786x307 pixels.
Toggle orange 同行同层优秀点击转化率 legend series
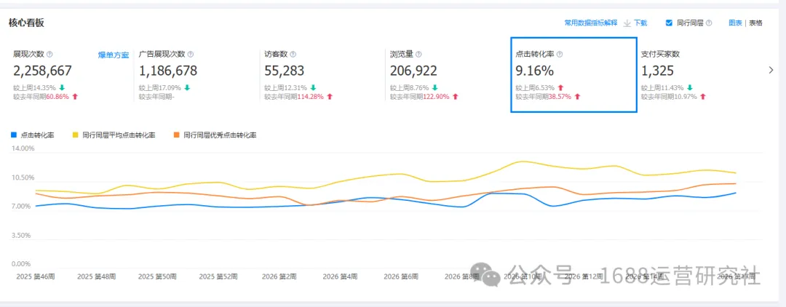pyautogui.click(x=215, y=135)
